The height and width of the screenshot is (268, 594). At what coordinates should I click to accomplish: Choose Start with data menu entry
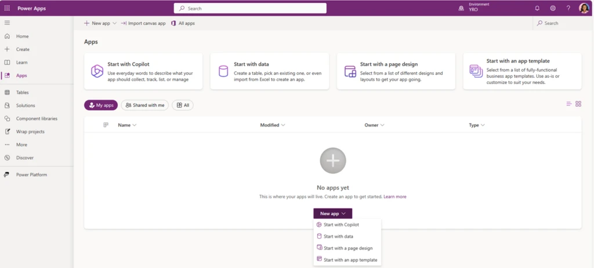(347, 237)
